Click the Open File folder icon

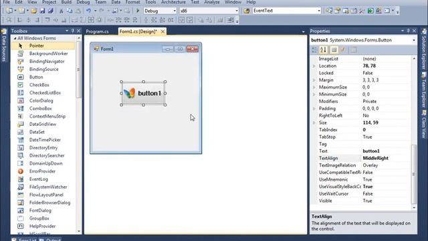tap(34, 11)
